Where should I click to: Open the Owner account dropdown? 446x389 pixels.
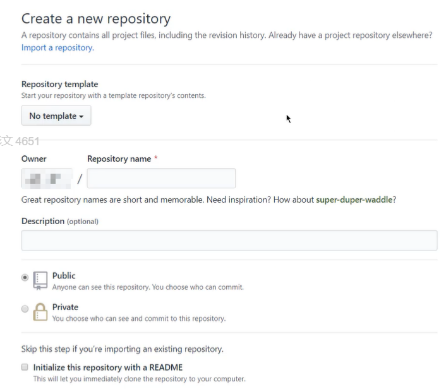[47, 179]
